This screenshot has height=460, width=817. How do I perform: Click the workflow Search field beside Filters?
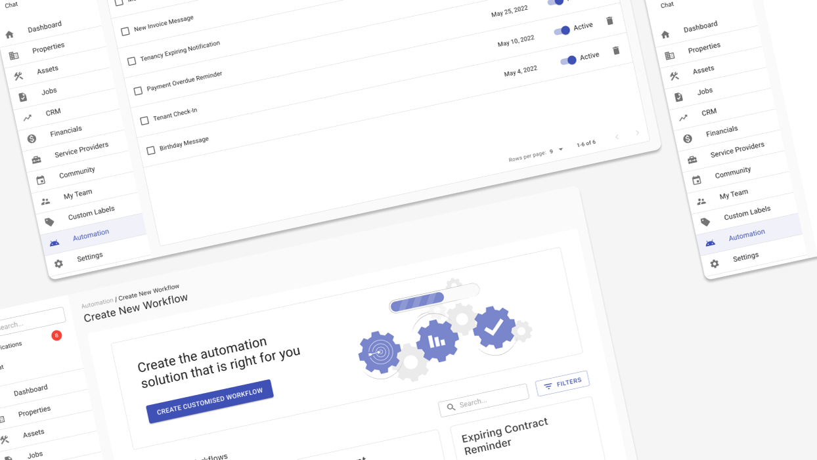(483, 400)
